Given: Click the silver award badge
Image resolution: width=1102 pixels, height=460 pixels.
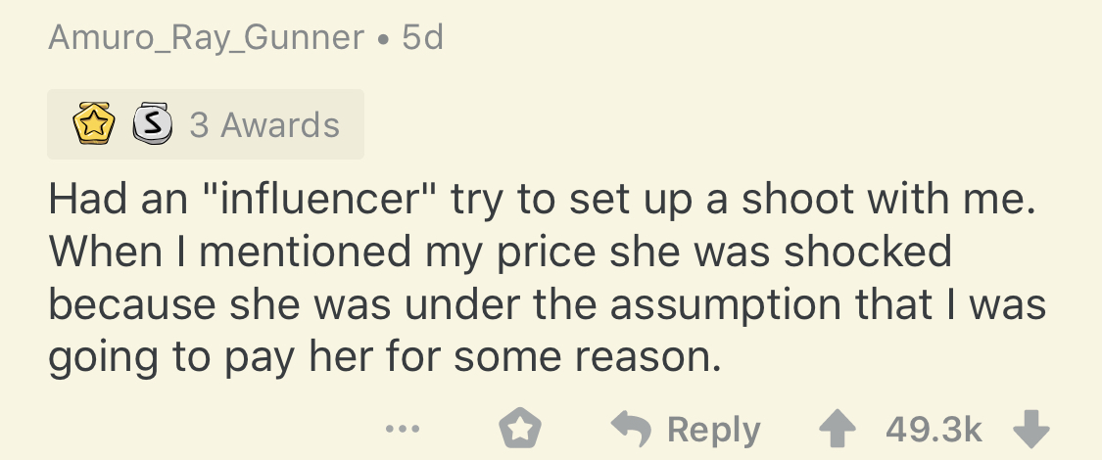Looking at the screenshot, I should pyautogui.click(x=149, y=125).
